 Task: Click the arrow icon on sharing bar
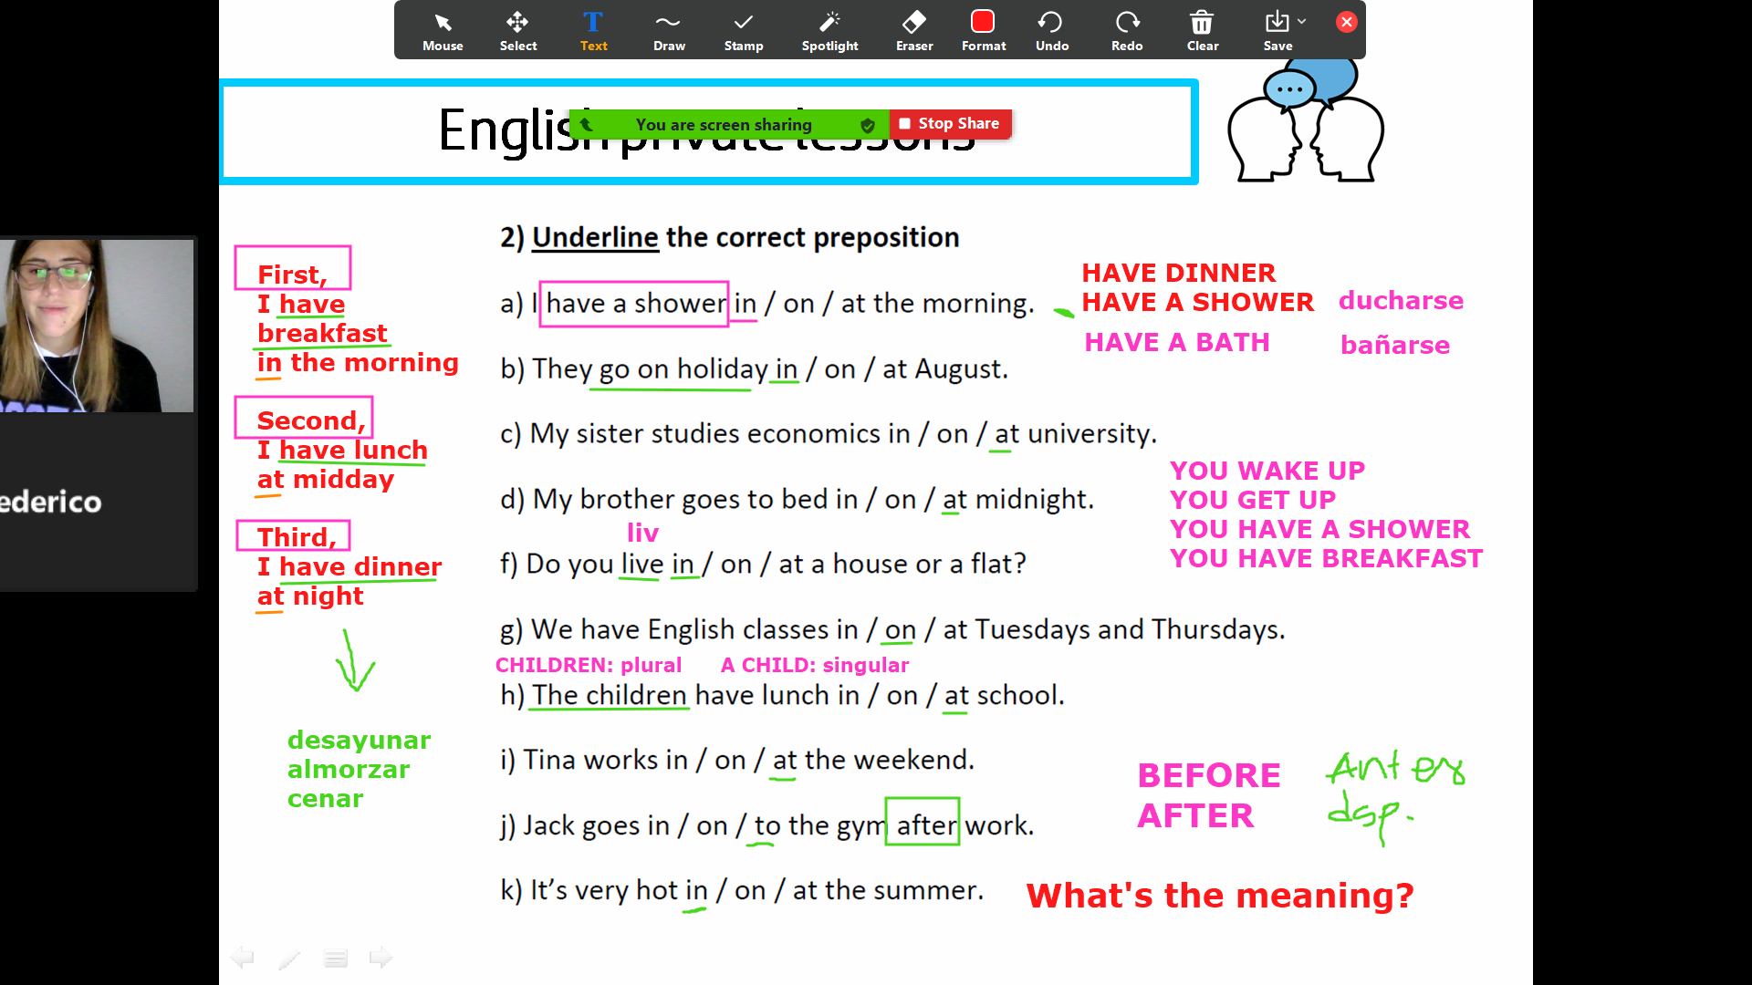pos(587,124)
